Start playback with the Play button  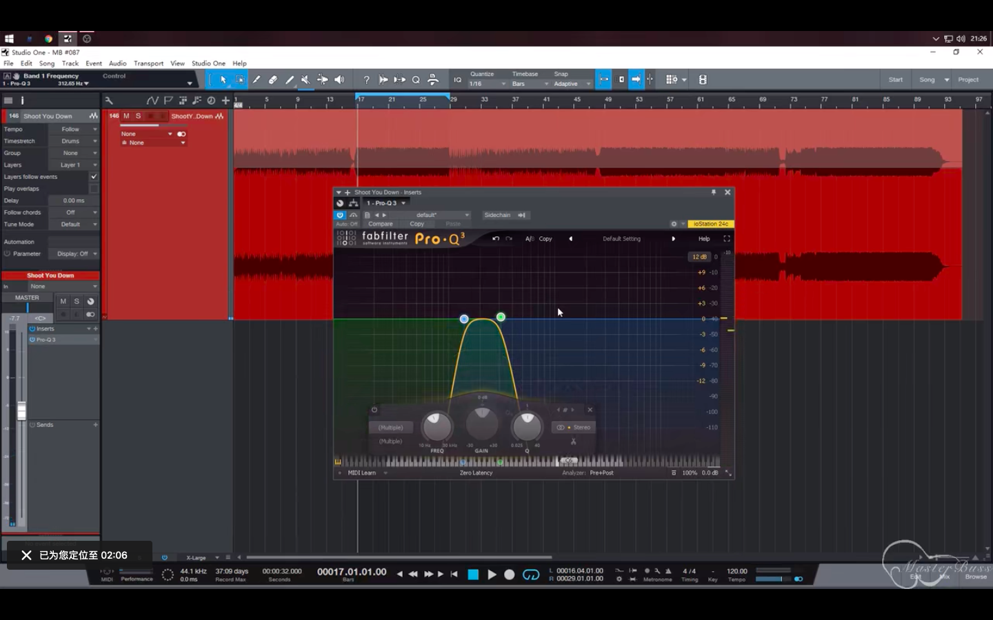coord(492,575)
